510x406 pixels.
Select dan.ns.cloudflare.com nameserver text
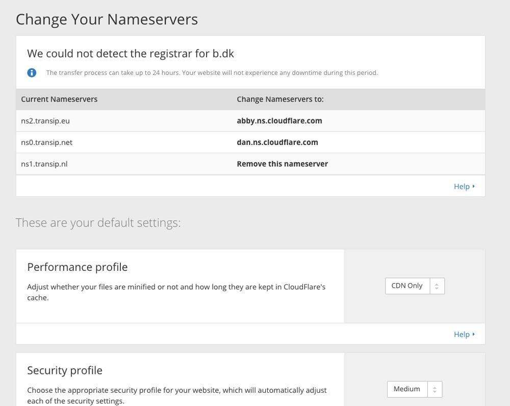pyautogui.click(x=277, y=142)
